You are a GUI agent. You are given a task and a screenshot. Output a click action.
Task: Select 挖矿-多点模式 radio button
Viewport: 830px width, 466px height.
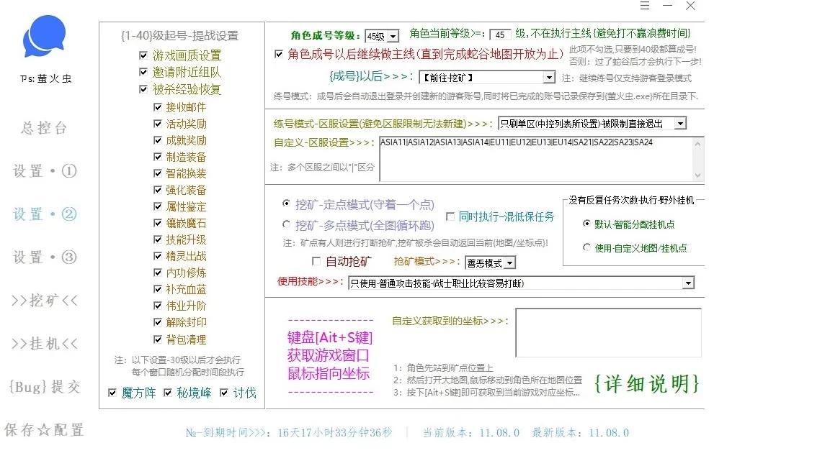tap(286, 224)
